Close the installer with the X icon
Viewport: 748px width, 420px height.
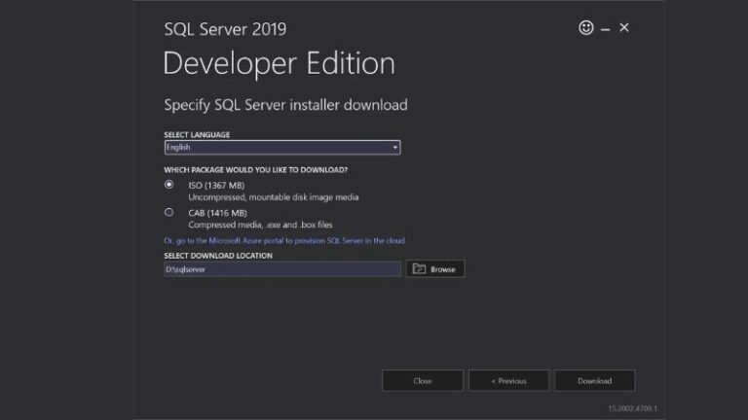[624, 27]
